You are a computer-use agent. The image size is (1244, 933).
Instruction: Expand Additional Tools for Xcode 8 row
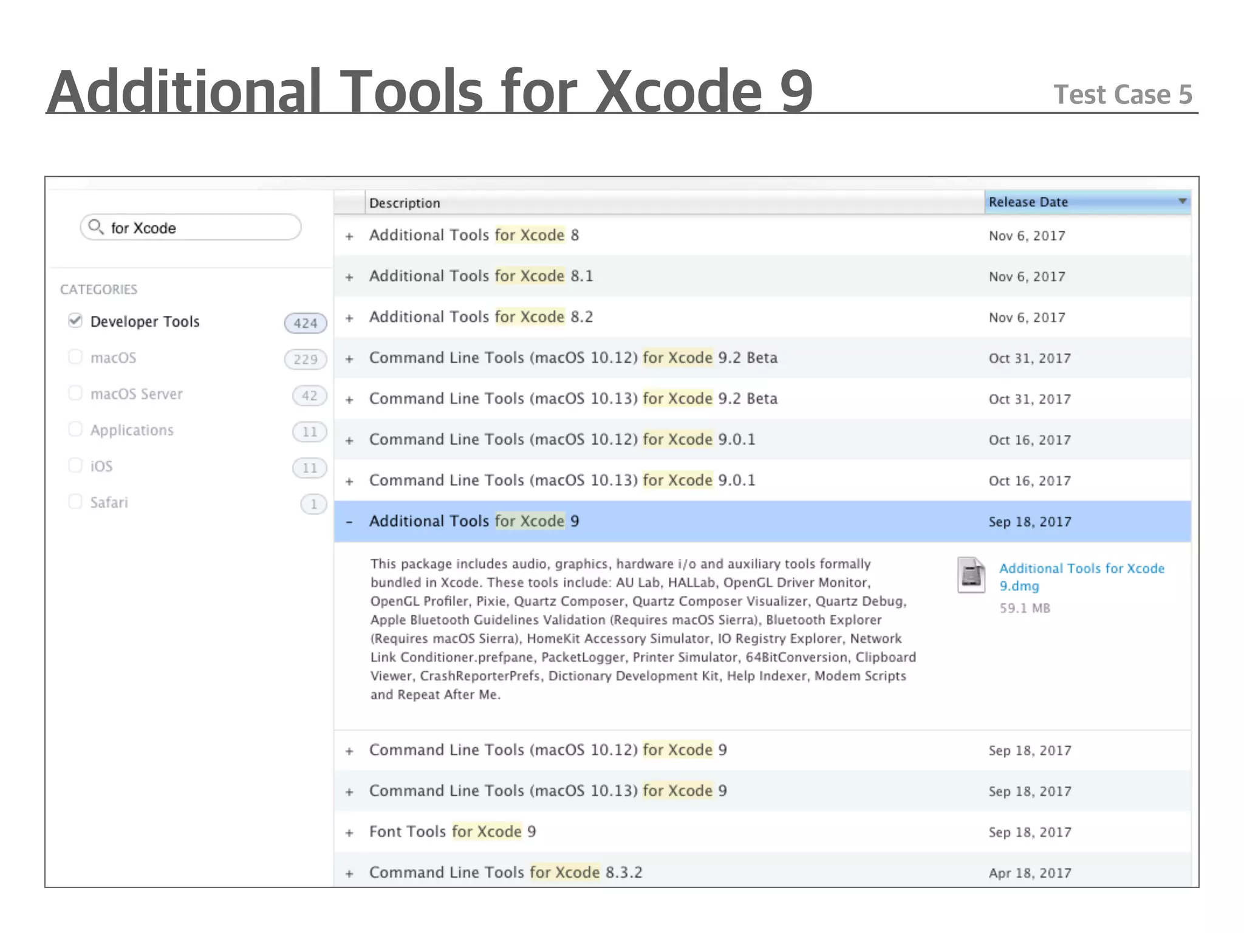349,236
